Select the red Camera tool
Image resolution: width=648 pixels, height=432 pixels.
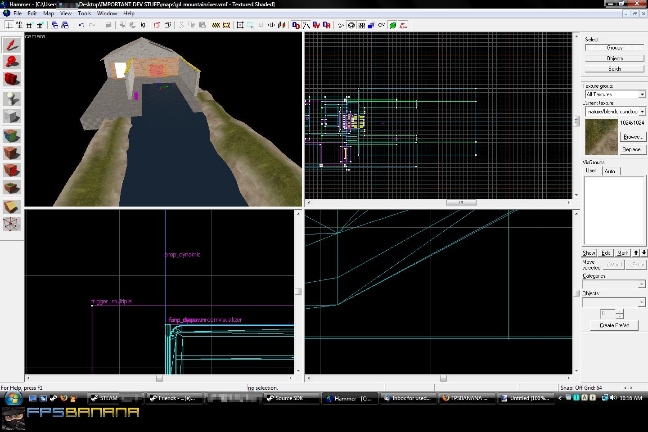coord(12,79)
